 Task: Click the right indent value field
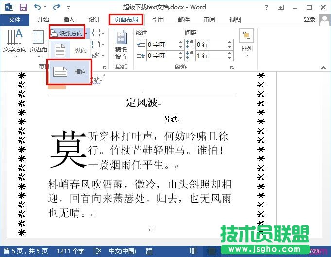tap(162, 56)
